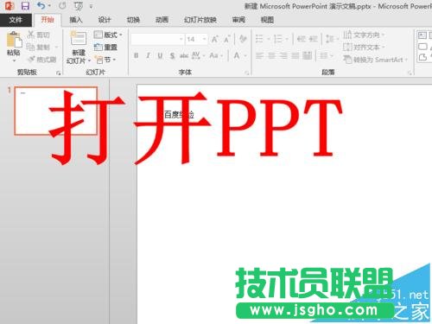Toggle center text alignment
The width and height of the screenshot is (432, 324).
(x=271, y=55)
